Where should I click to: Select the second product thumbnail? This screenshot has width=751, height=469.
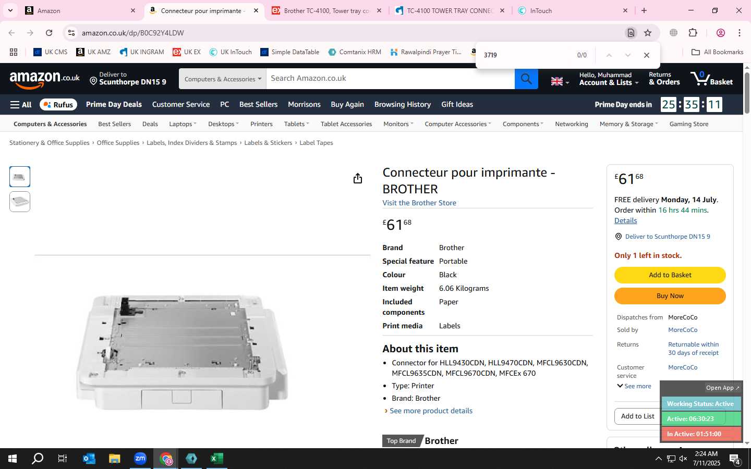20,202
